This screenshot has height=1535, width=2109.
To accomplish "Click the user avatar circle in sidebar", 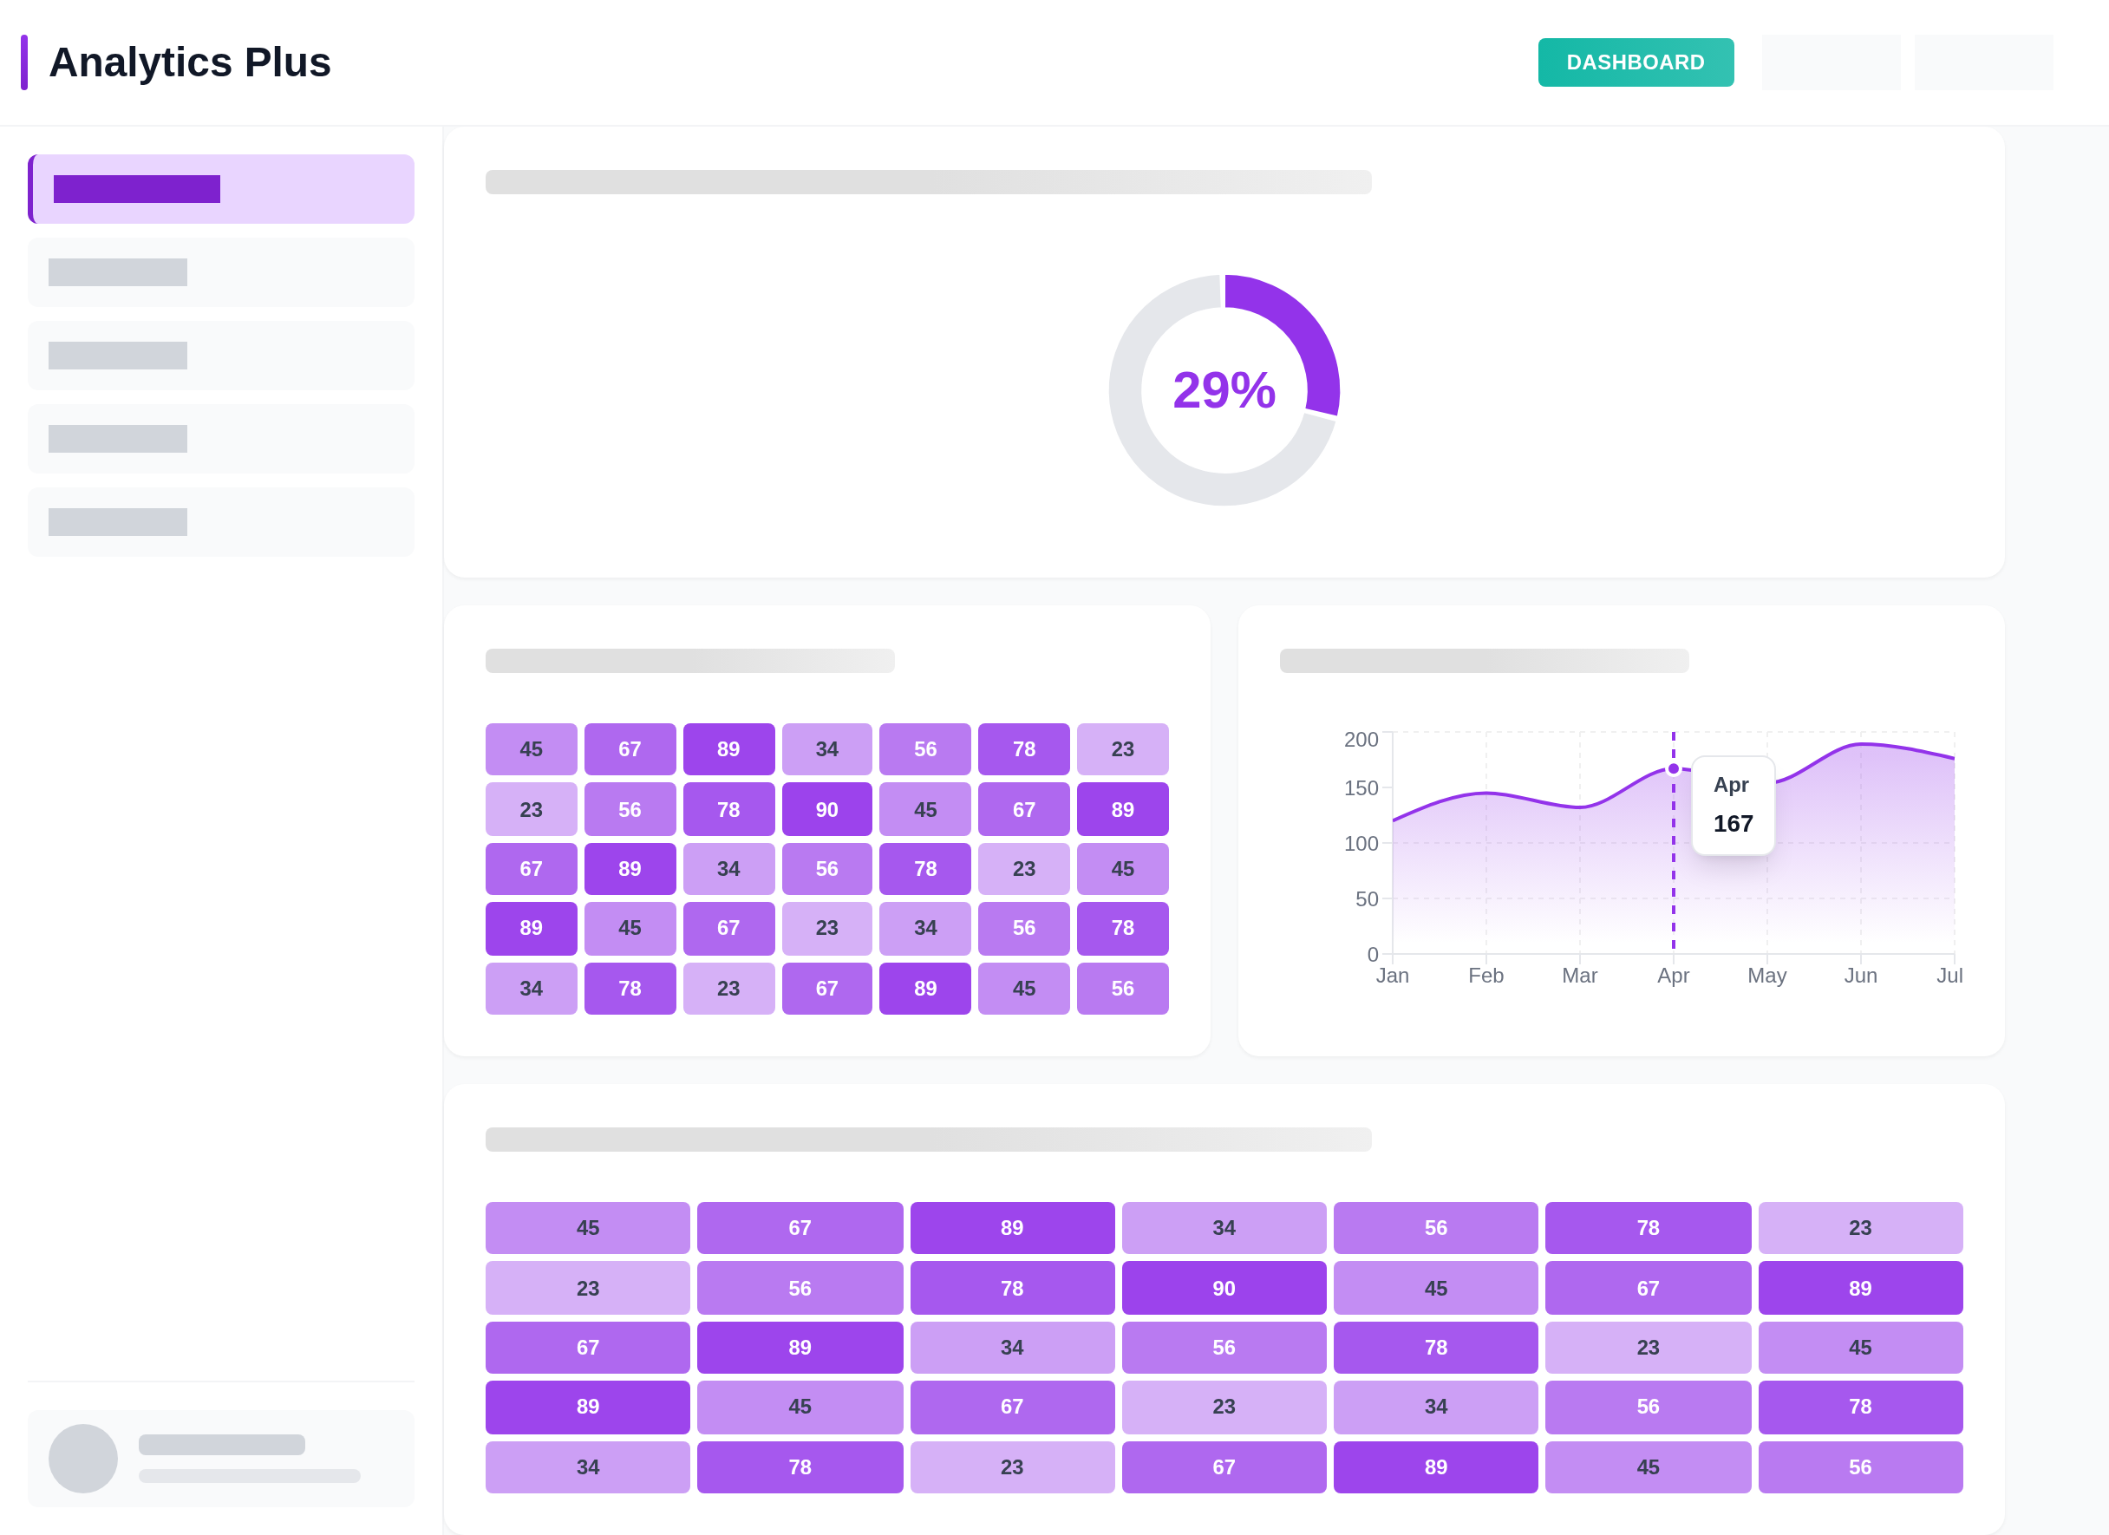I will tap(82, 1458).
